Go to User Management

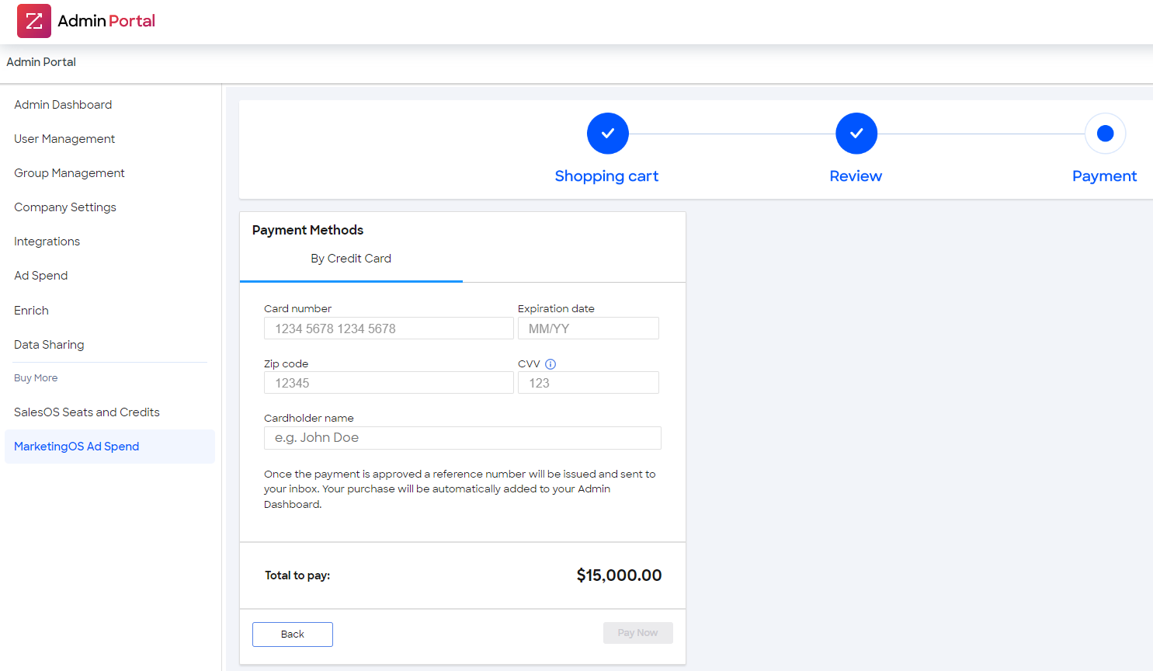coord(64,139)
